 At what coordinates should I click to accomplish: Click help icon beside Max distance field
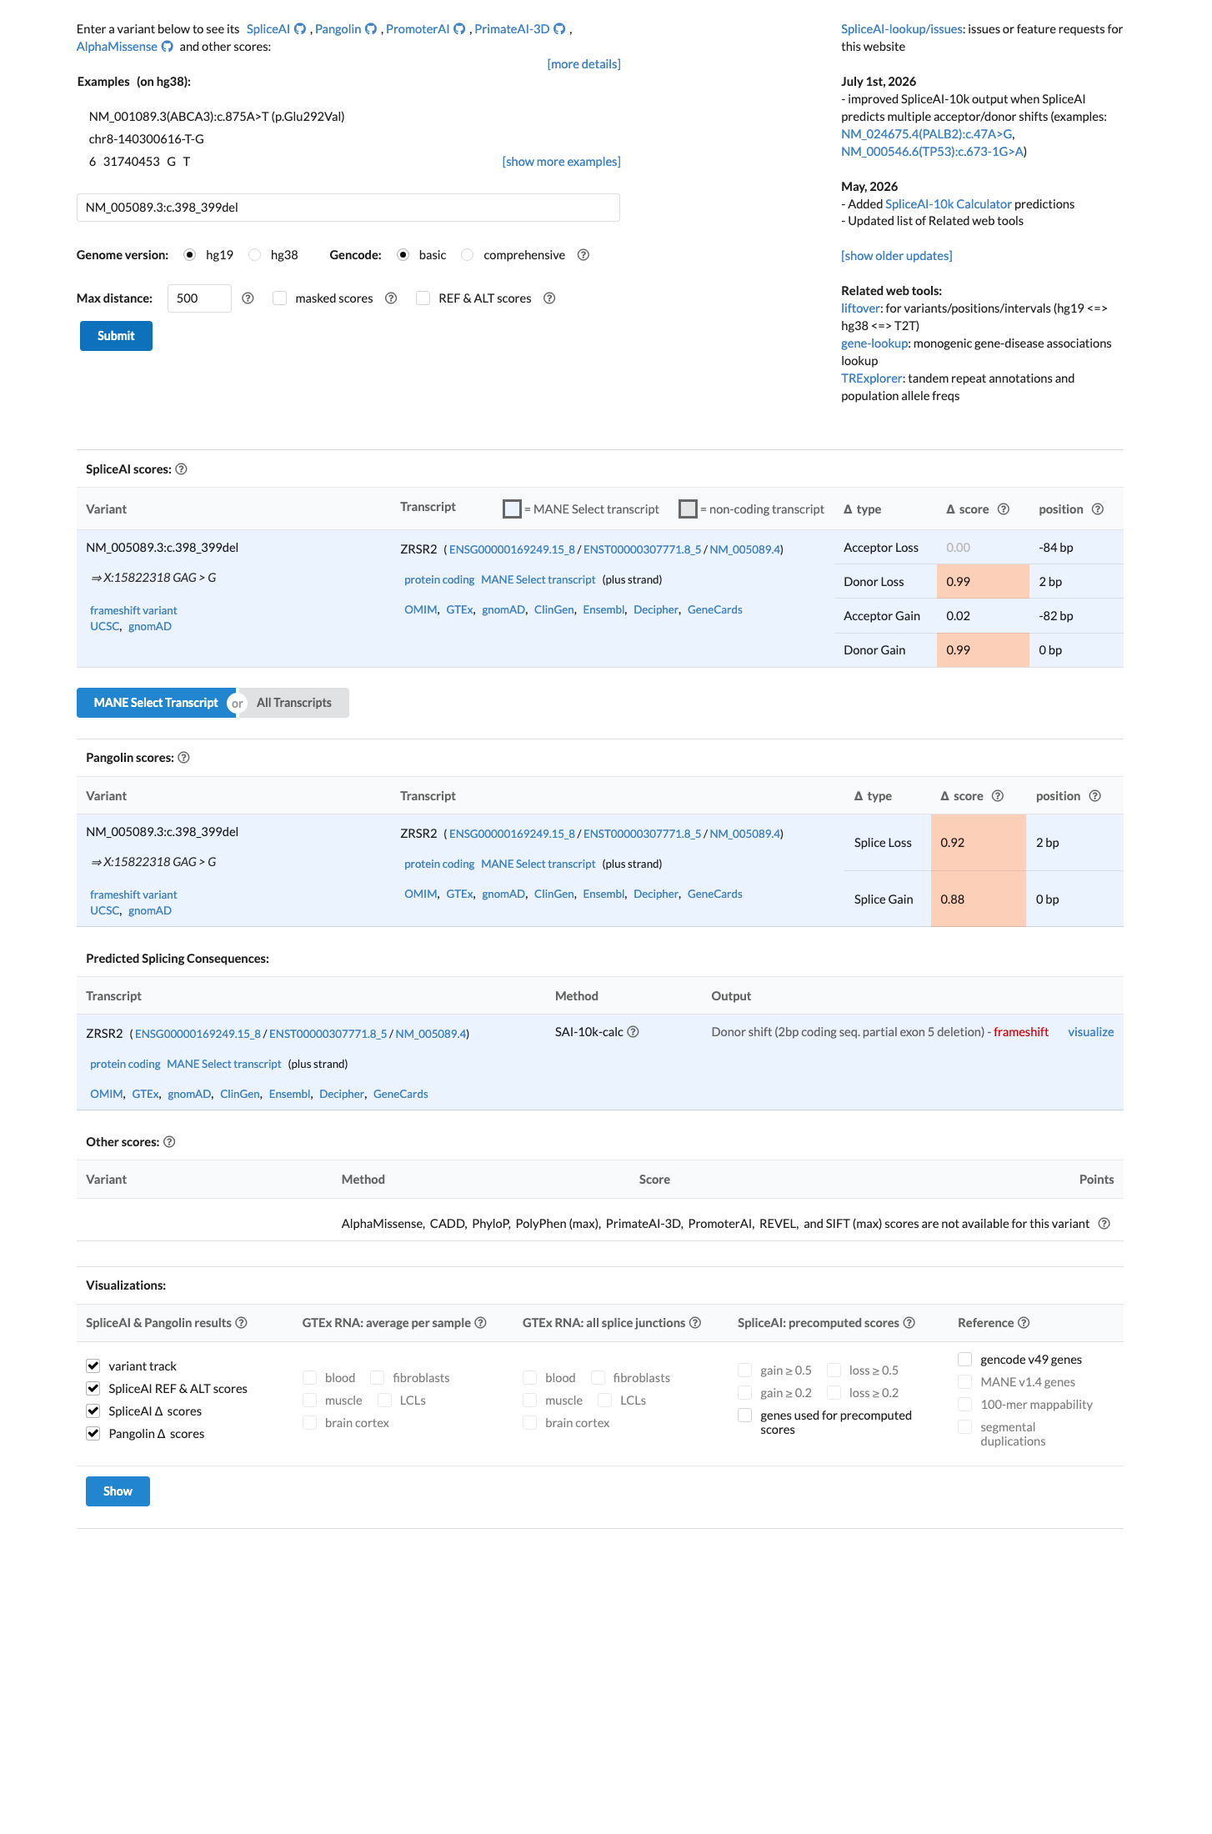(248, 298)
